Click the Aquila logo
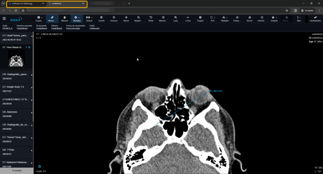 point(16,19)
